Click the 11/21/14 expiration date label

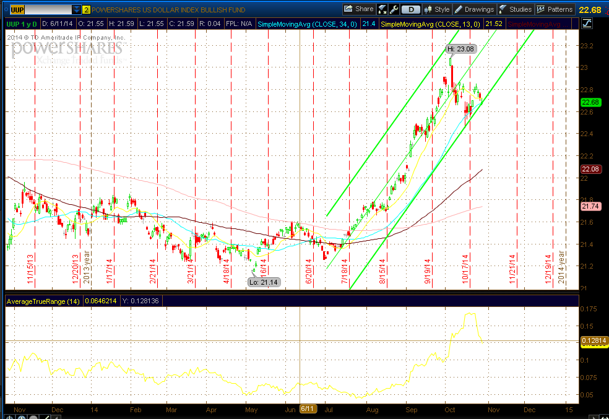click(x=512, y=269)
